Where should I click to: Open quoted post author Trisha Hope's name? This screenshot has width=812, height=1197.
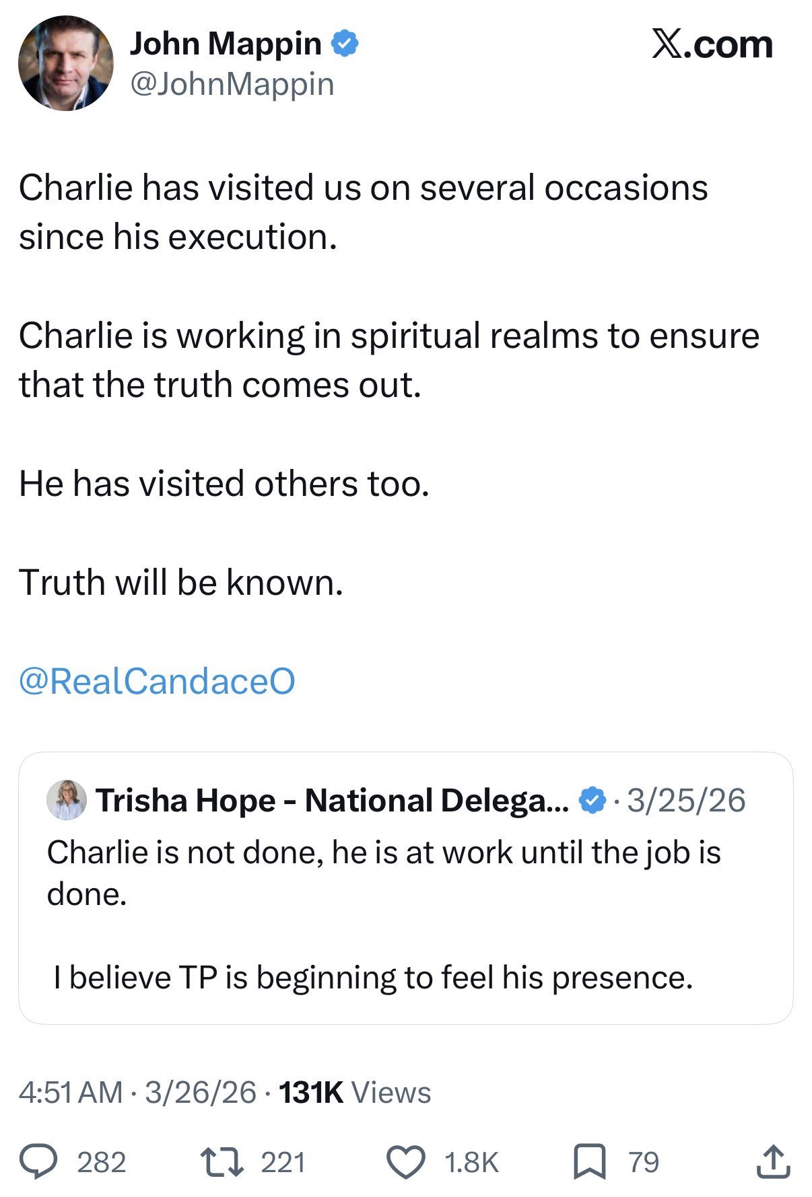(333, 801)
